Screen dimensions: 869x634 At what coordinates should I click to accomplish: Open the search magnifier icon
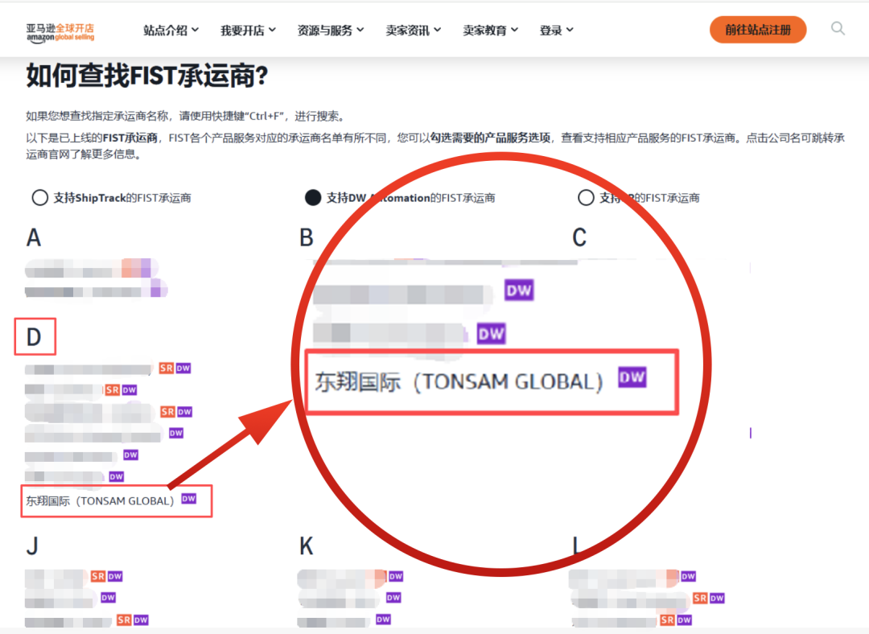838,28
